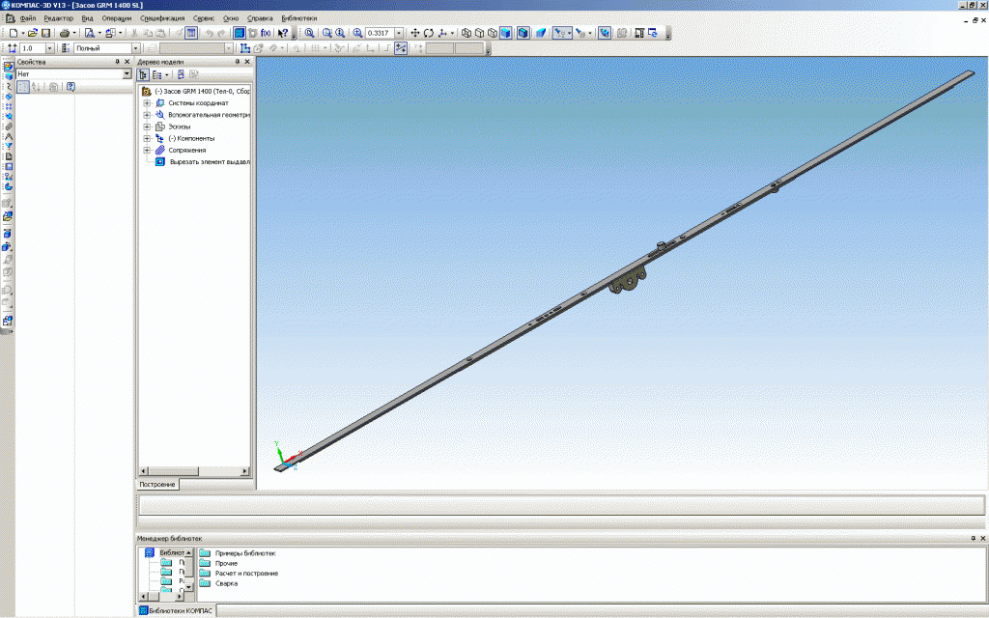Open the Полный display mode dropdown
This screenshot has height=618, width=989.
point(135,48)
